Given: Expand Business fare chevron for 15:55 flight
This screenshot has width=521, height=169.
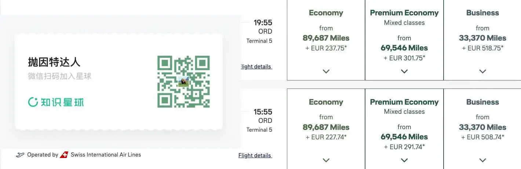Looking at the screenshot, I should coord(482,160).
